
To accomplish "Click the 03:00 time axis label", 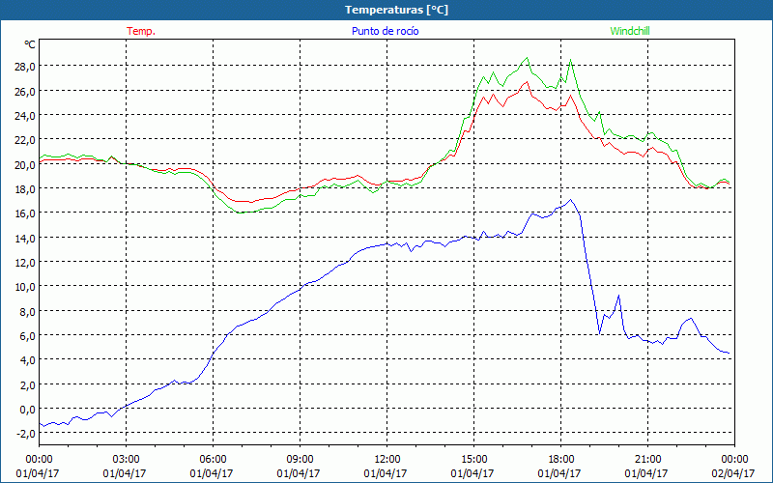I will (x=126, y=460).
